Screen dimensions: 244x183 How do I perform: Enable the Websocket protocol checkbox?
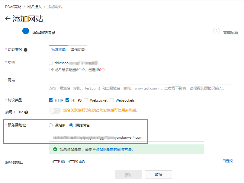86,100
